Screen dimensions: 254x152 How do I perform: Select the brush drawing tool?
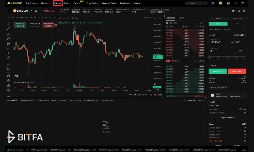click(x=9, y=48)
